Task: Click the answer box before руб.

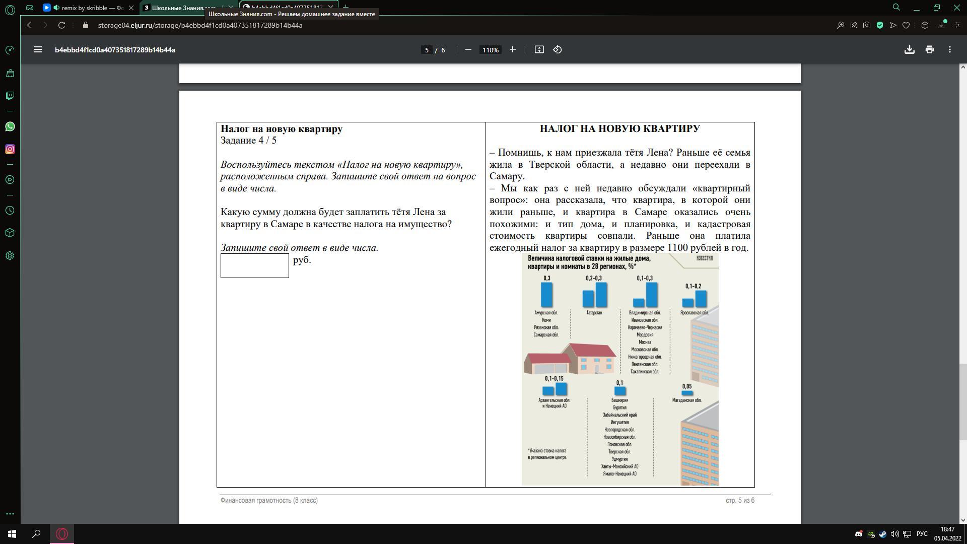Action: (x=255, y=265)
